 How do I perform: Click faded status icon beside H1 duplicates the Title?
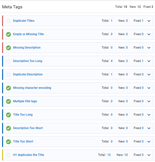pyautogui.click(x=8, y=155)
